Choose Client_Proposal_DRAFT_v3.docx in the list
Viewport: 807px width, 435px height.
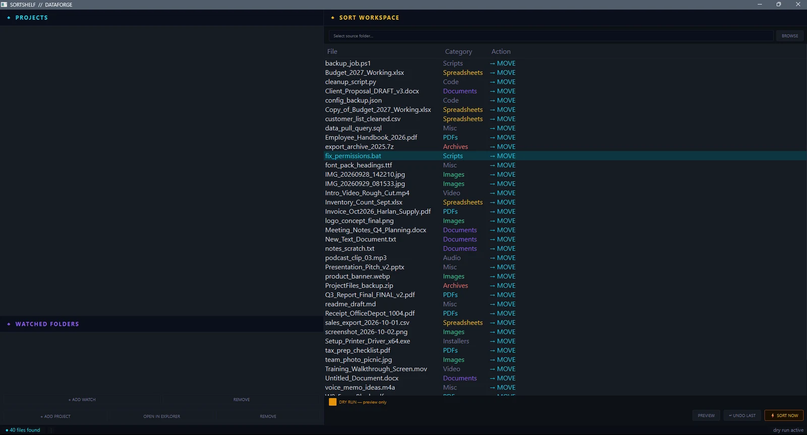point(565,91)
